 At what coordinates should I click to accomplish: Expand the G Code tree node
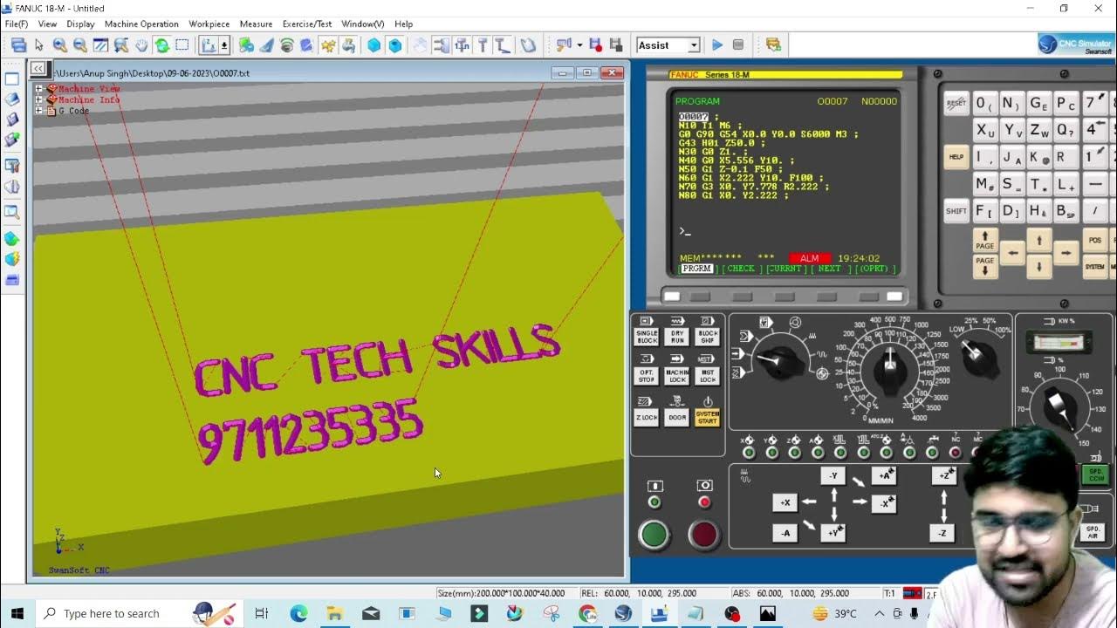[38, 111]
